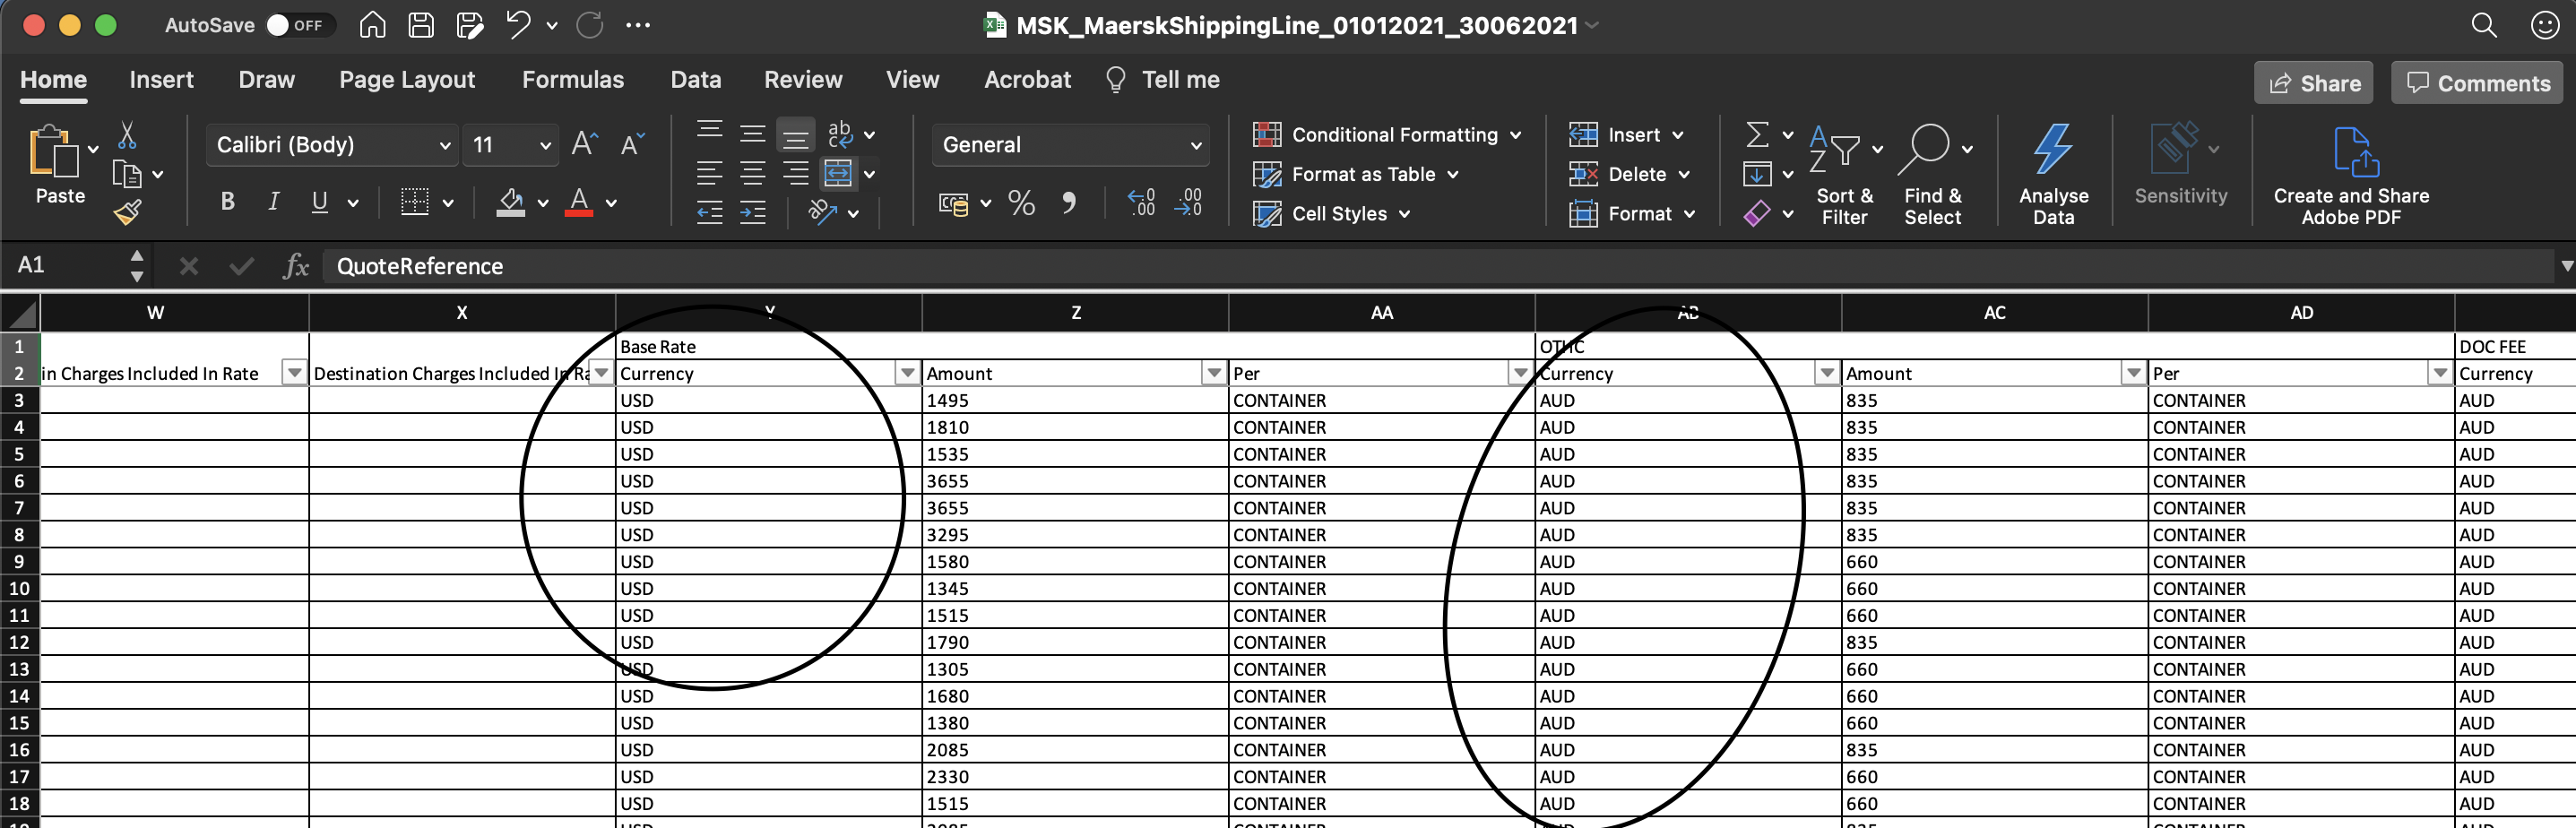Click the Save As icon with pencil
The height and width of the screenshot is (828, 2576).
(470, 25)
